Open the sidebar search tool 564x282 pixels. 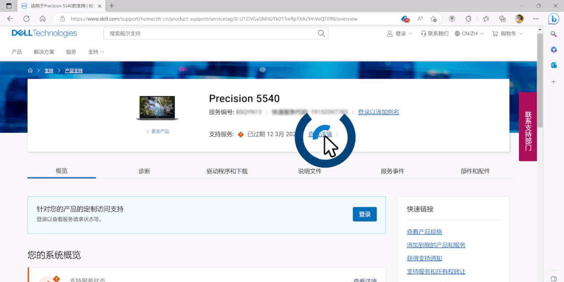pyautogui.click(x=554, y=33)
